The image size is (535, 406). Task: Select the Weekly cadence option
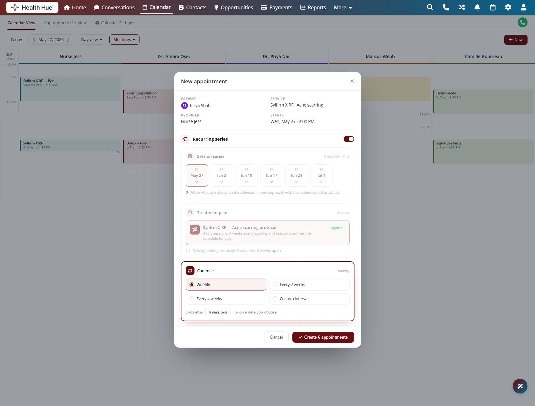(226, 285)
